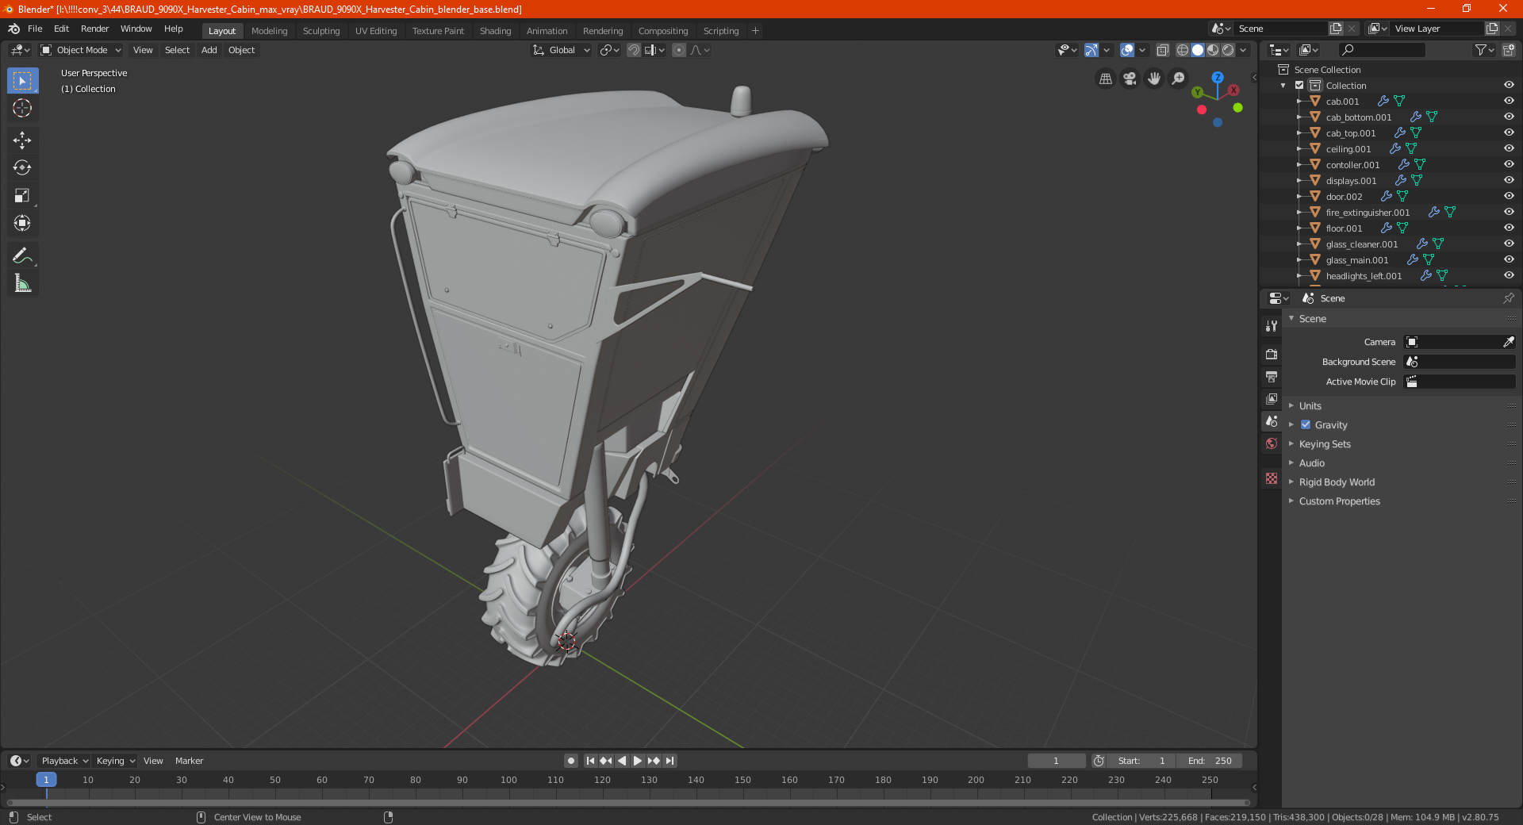Open Global transform orientation dropdown

click(x=561, y=50)
